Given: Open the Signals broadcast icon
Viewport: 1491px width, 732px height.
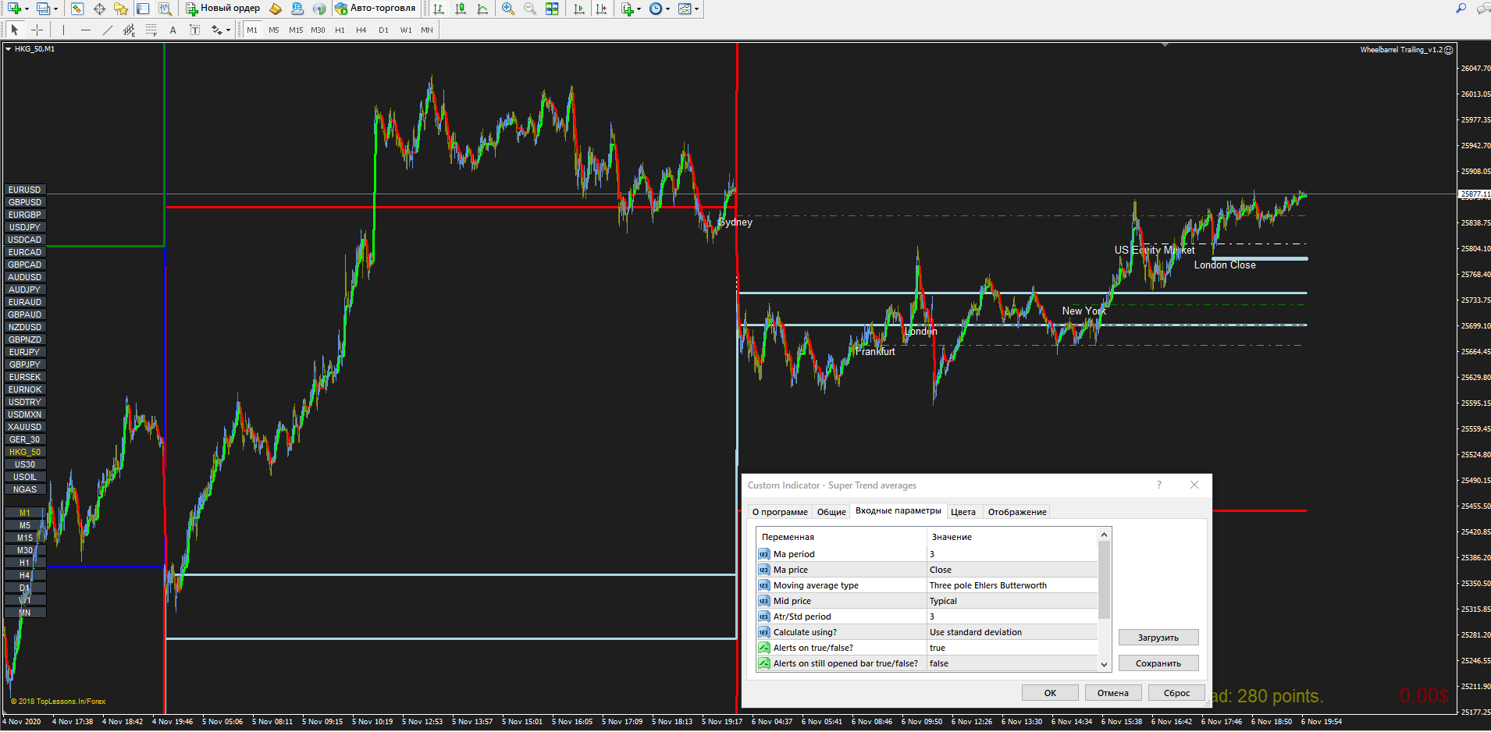Looking at the screenshot, I should [319, 9].
